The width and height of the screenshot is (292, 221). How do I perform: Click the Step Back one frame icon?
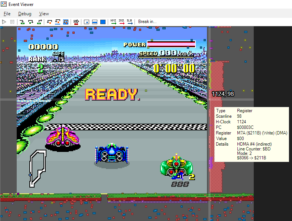66,22
